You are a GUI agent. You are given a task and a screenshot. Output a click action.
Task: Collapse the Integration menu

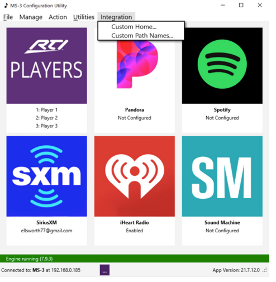[x=116, y=17]
